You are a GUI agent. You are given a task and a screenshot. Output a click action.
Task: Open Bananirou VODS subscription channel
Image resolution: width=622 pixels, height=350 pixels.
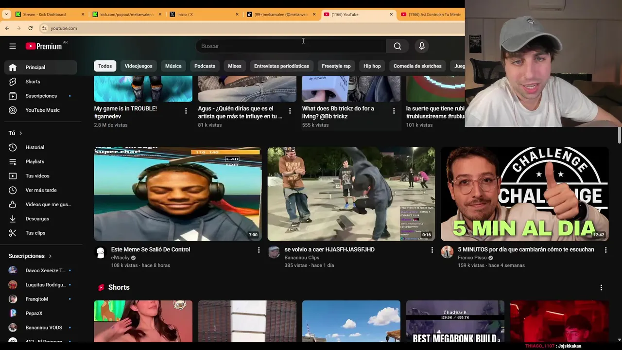41,328
